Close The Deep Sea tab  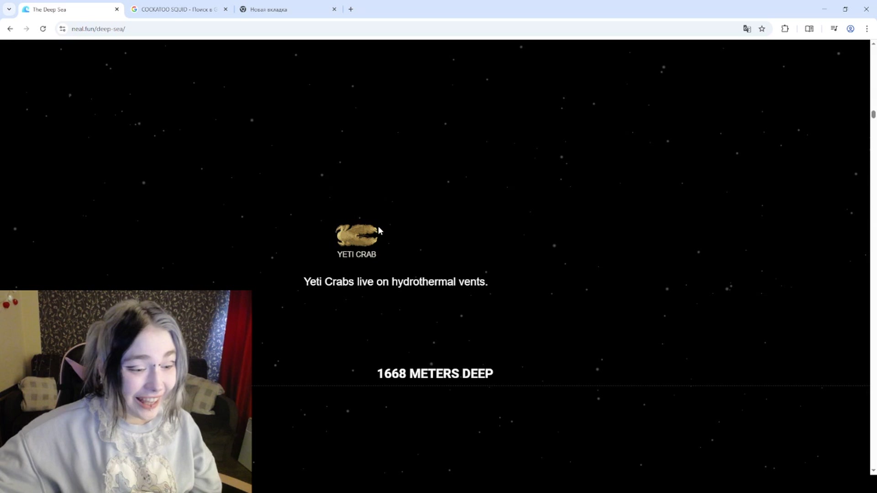tap(117, 9)
